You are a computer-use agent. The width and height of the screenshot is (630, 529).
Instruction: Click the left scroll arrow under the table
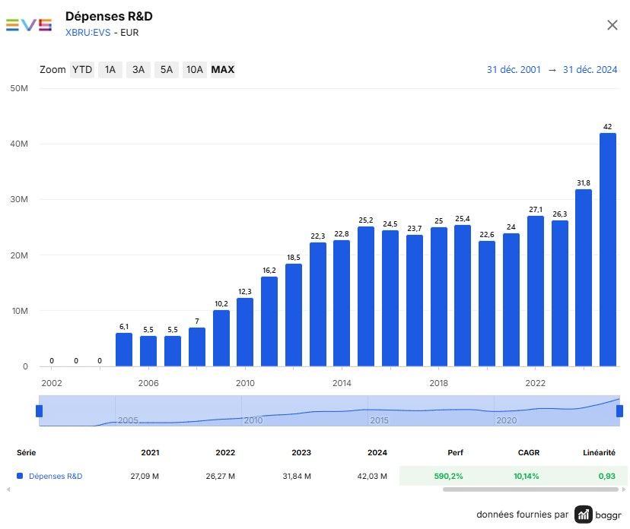coord(8,489)
